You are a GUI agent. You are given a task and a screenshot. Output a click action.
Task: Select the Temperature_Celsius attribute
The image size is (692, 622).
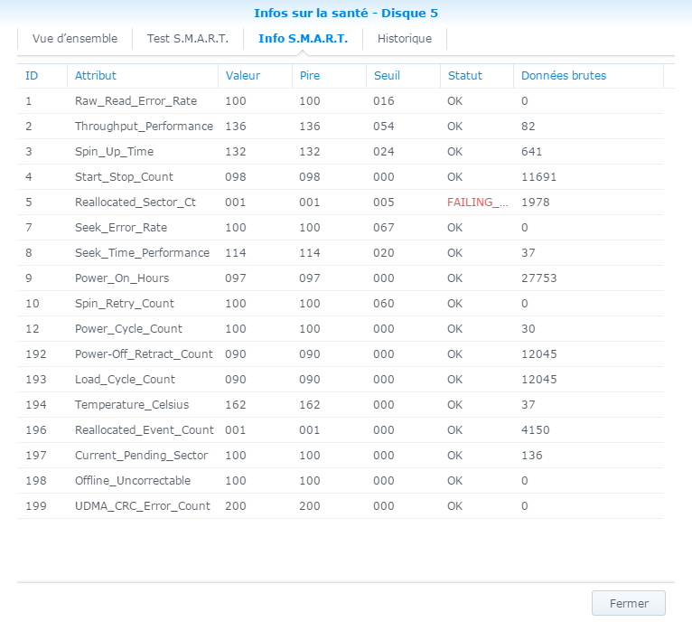[132, 405]
